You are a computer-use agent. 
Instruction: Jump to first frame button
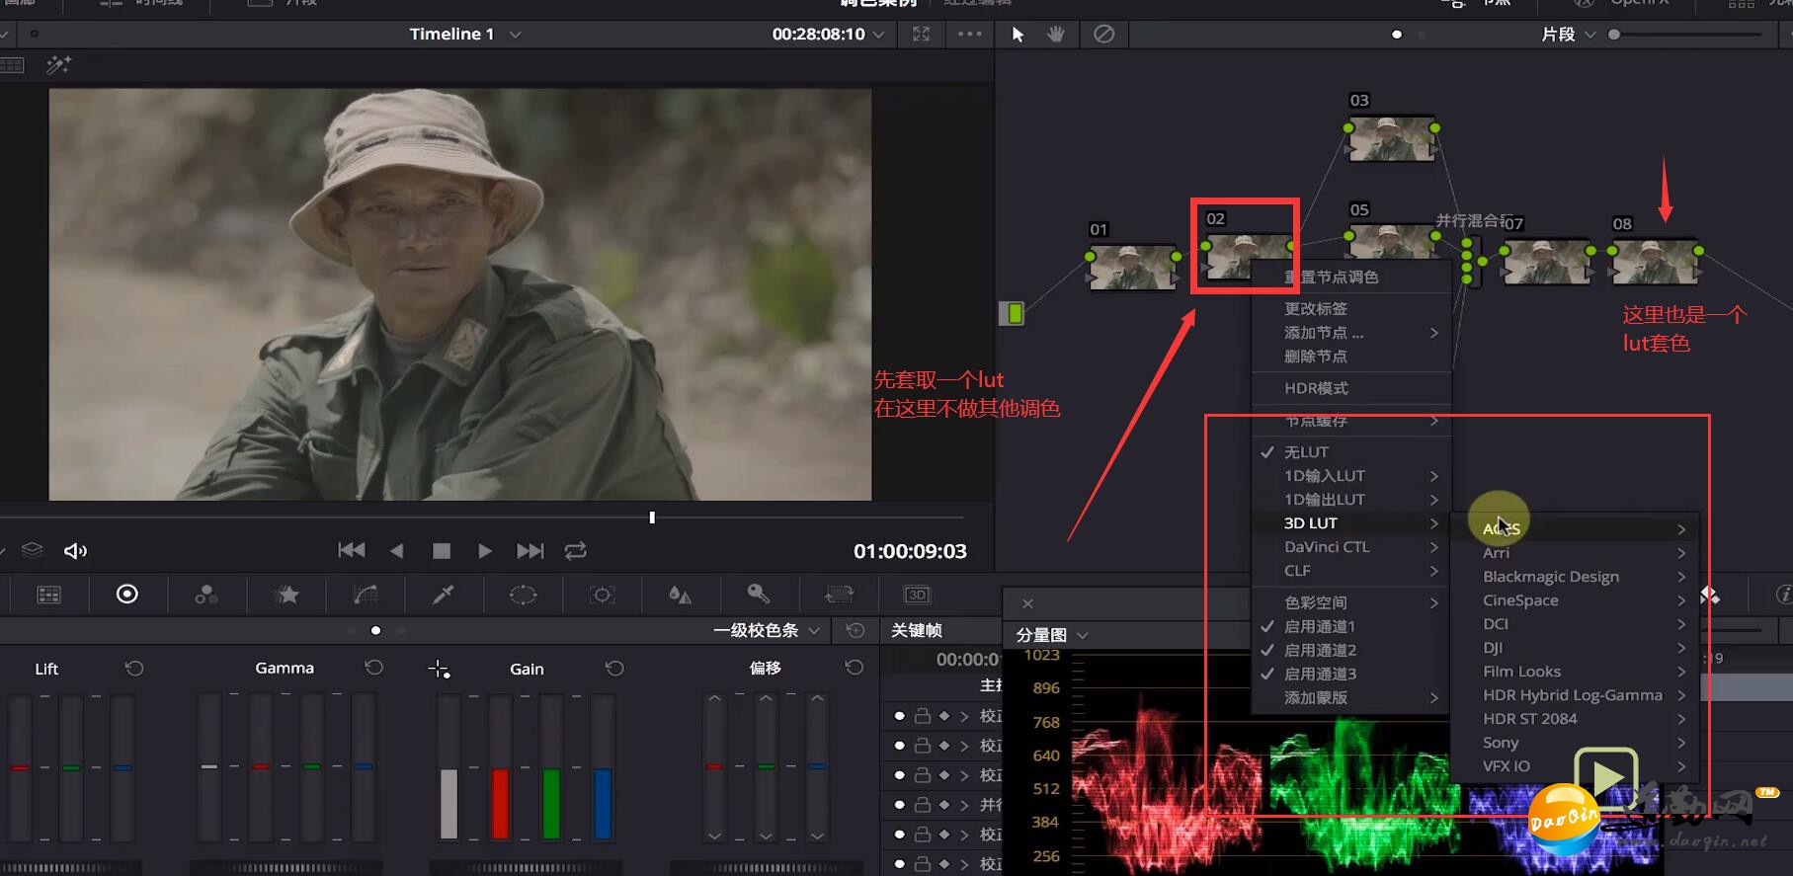tap(352, 550)
